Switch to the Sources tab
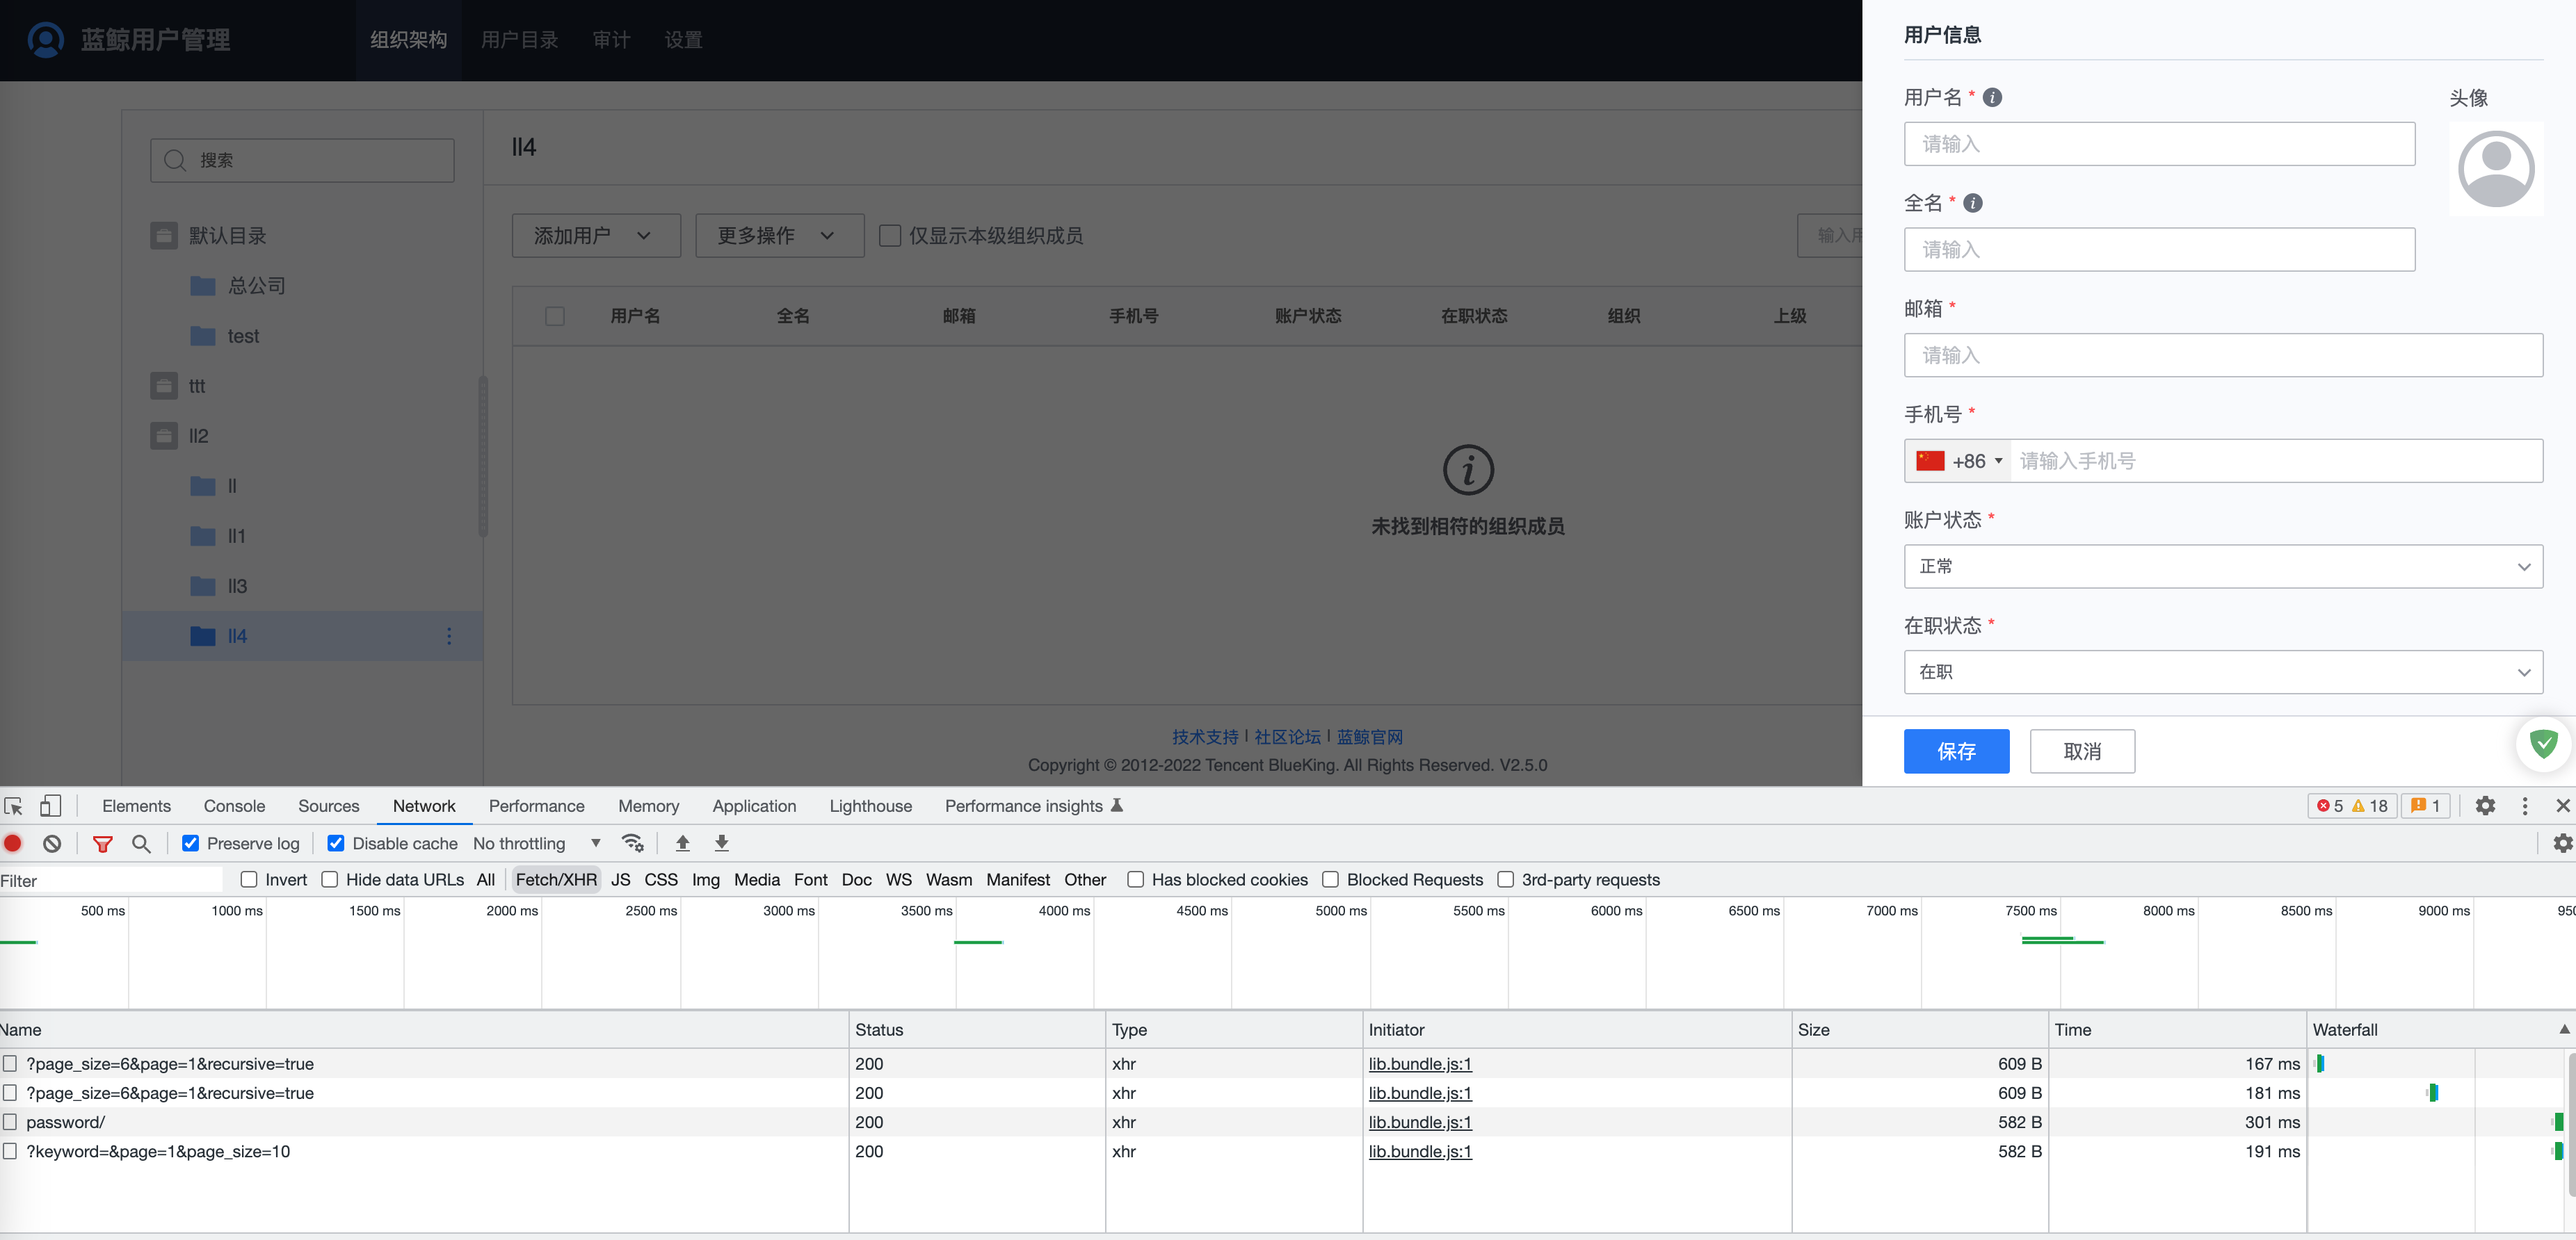The height and width of the screenshot is (1240, 2576). (328, 806)
